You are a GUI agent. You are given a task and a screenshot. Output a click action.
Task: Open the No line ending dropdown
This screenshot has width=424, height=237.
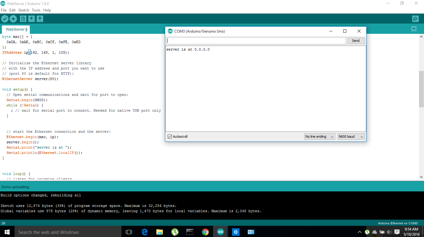319,136
